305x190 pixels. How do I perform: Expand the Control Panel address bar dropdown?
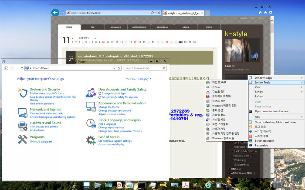[x=114, y=68]
